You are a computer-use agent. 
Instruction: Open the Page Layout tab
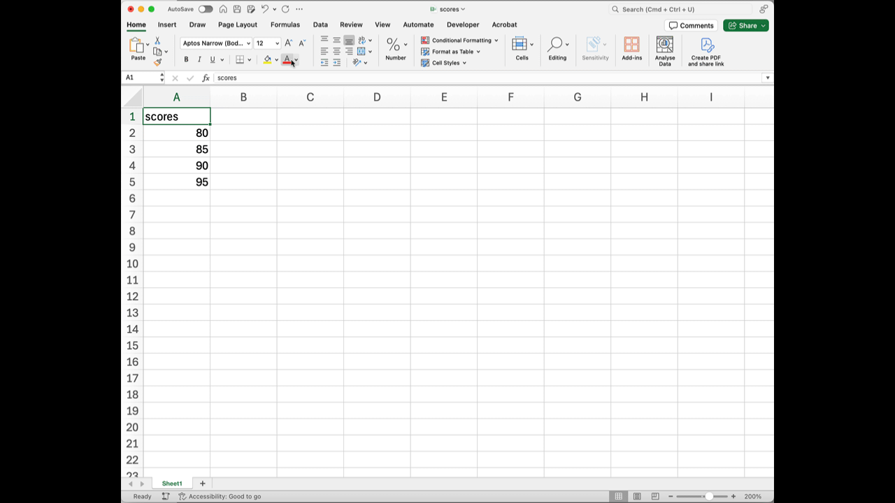(x=237, y=24)
